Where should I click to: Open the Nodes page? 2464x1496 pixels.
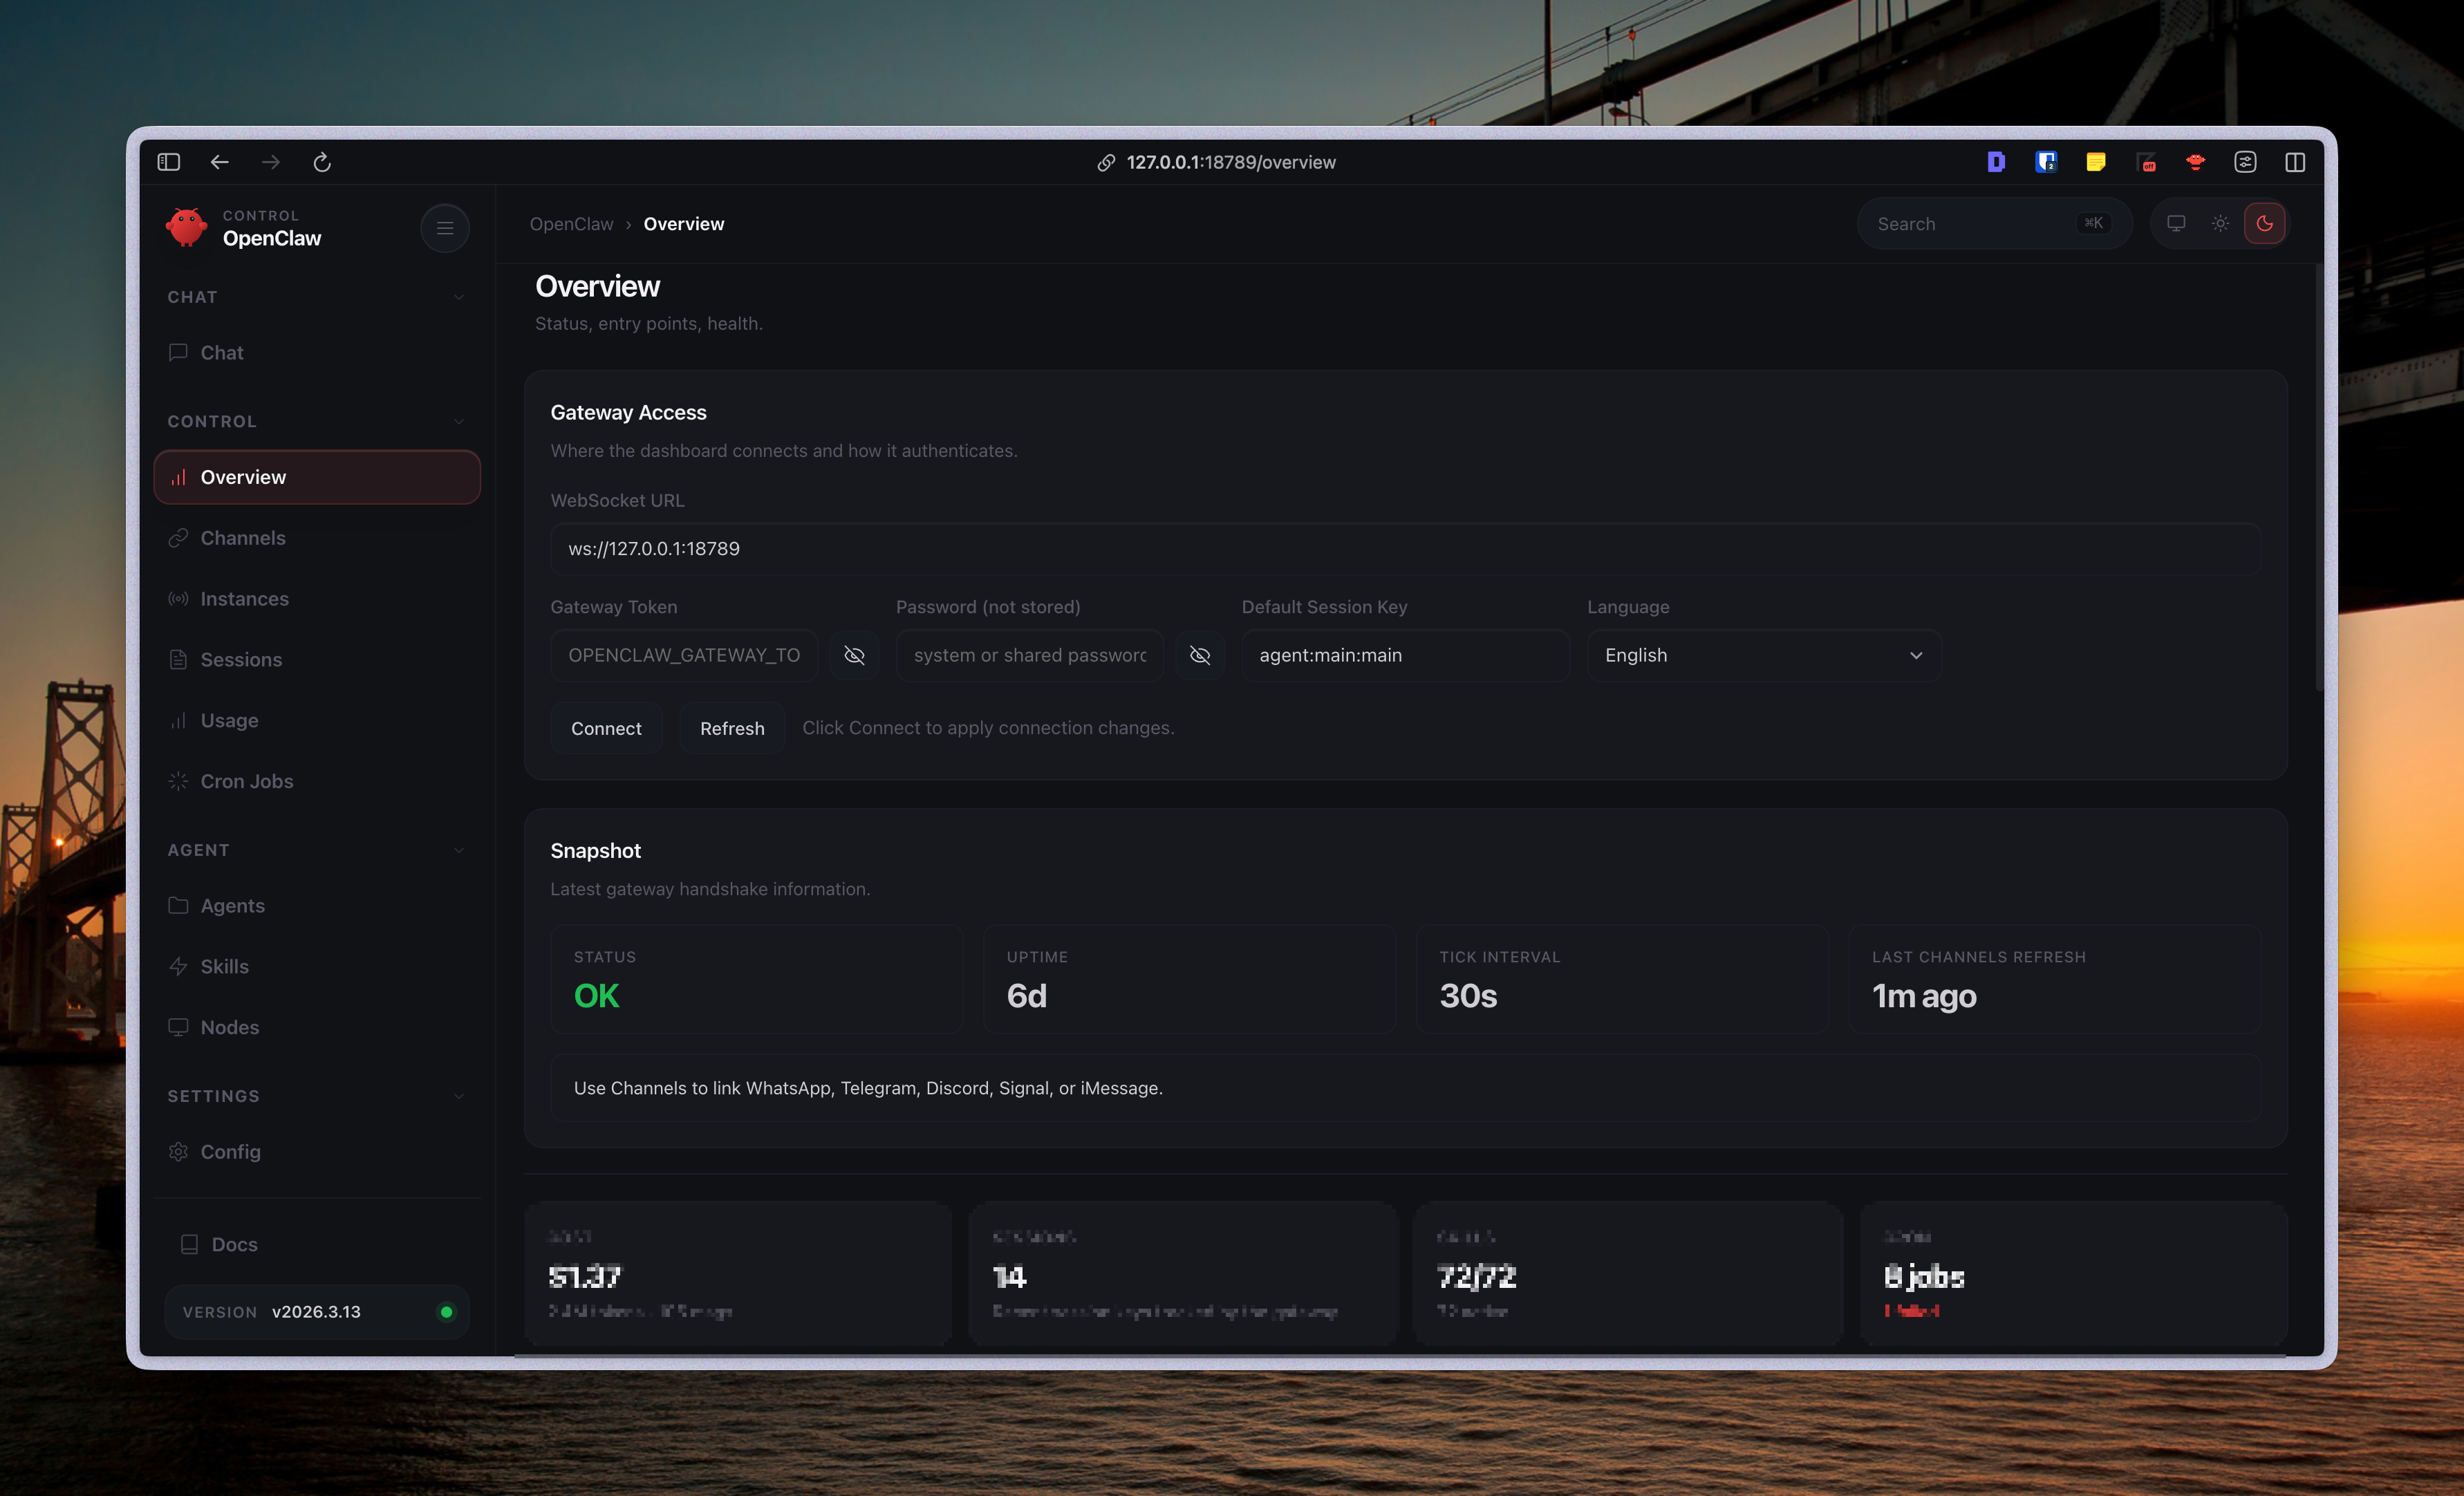229,1027
